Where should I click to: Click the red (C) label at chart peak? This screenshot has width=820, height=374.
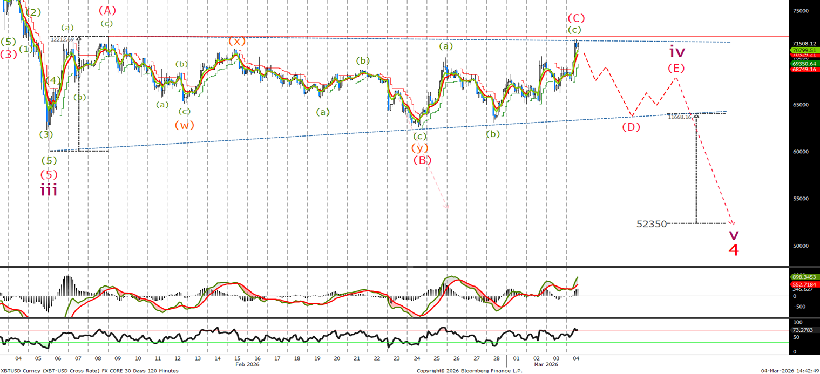(x=575, y=18)
